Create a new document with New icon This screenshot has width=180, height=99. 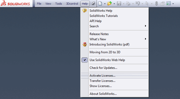[x=100, y=4]
